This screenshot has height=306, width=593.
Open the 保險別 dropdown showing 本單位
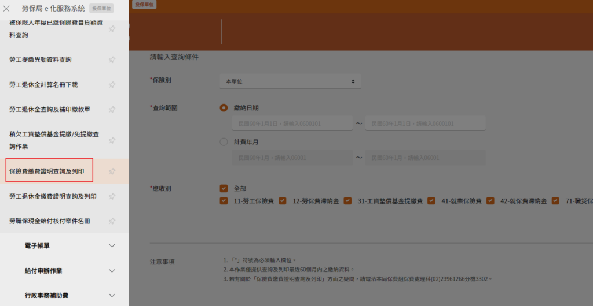tap(290, 81)
